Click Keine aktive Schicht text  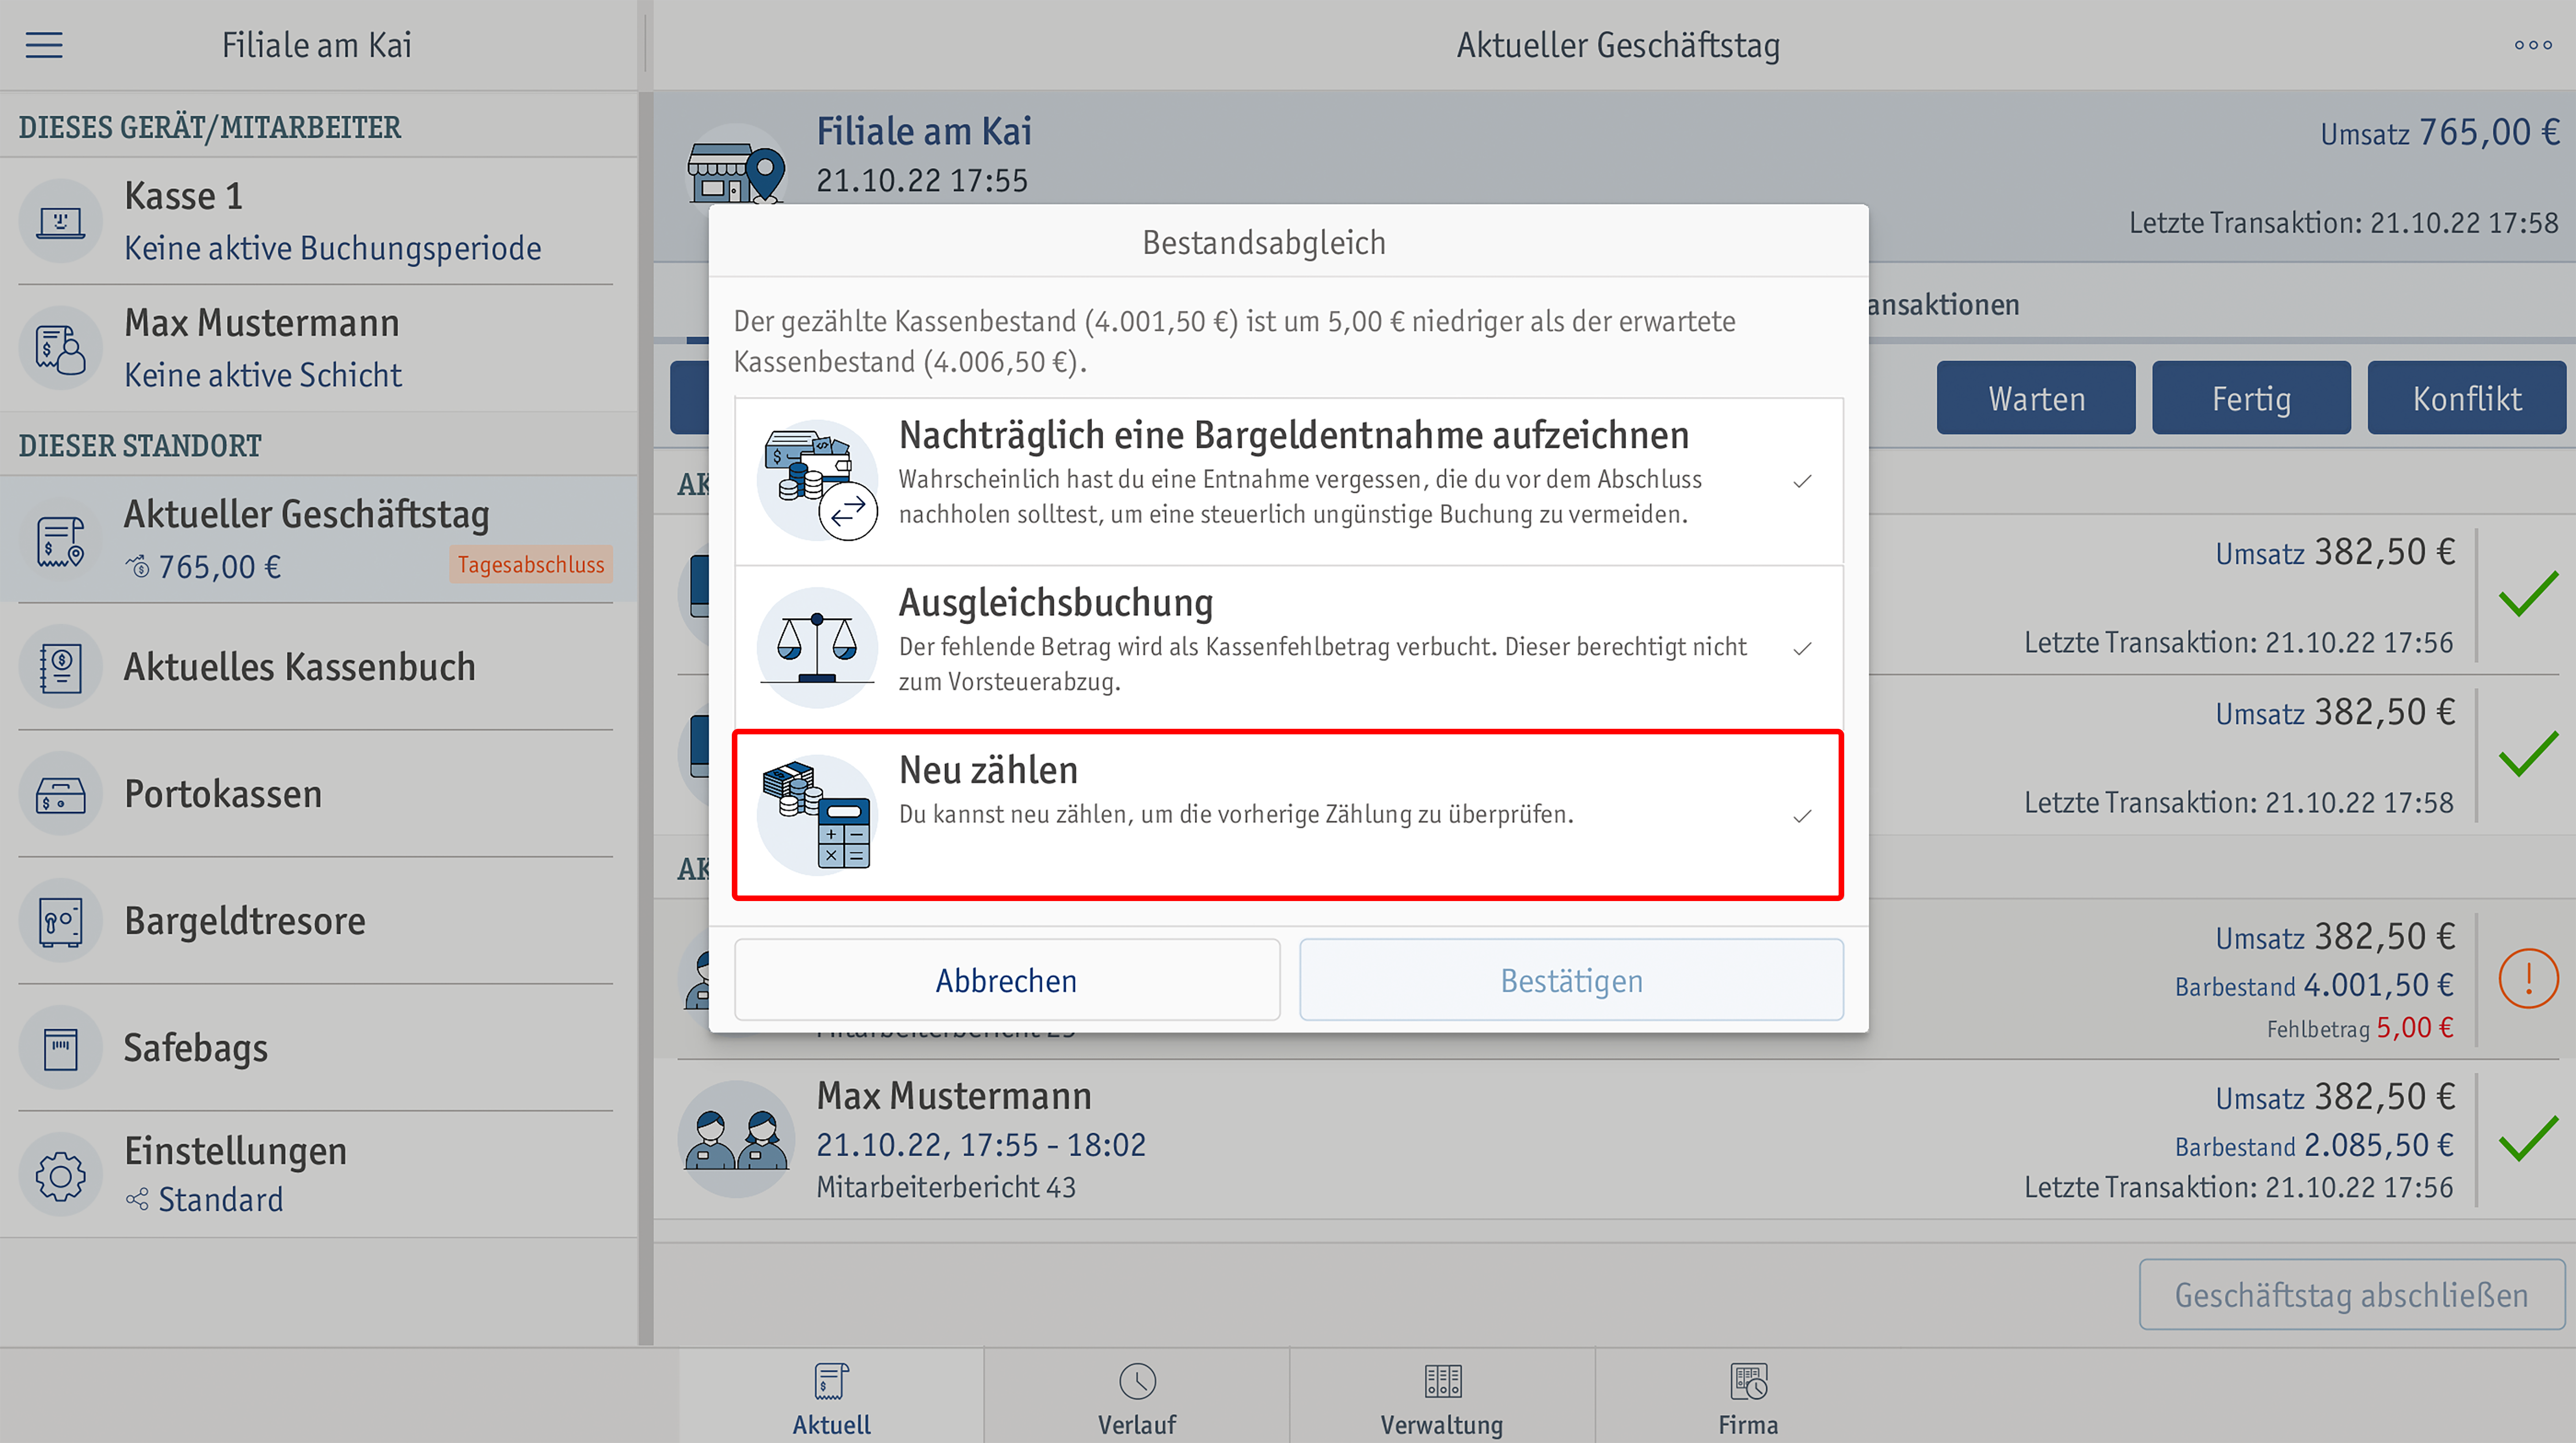pos(263,376)
